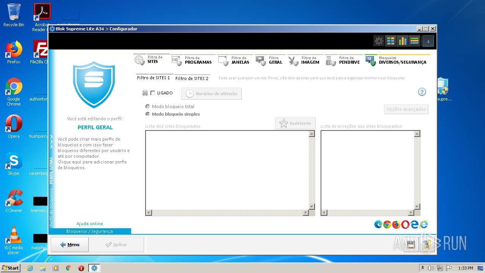Open Opera desktop shortcut

tap(14, 127)
